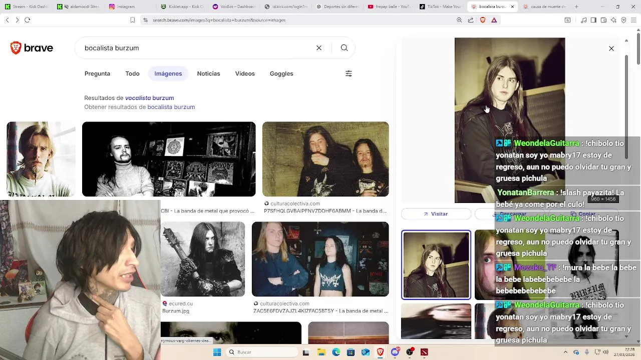Image resolution: width=641 pixels, height=360 pixels.
Task: Bookmark this page icon
Action: pos(132,20)
